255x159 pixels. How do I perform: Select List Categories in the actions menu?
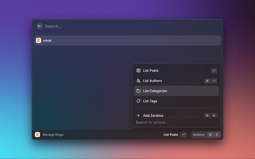155,91
